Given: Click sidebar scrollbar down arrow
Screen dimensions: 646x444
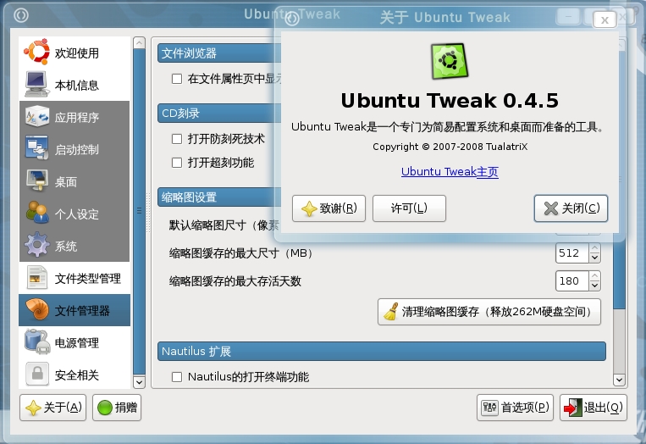Looking at the screenshot, I should (139, 382).
